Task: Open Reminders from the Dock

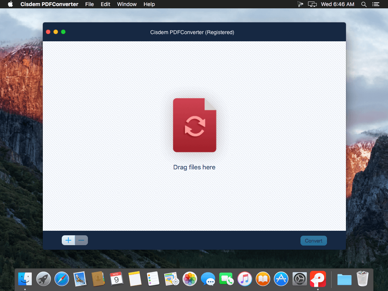Action: [x=153, y=279]
